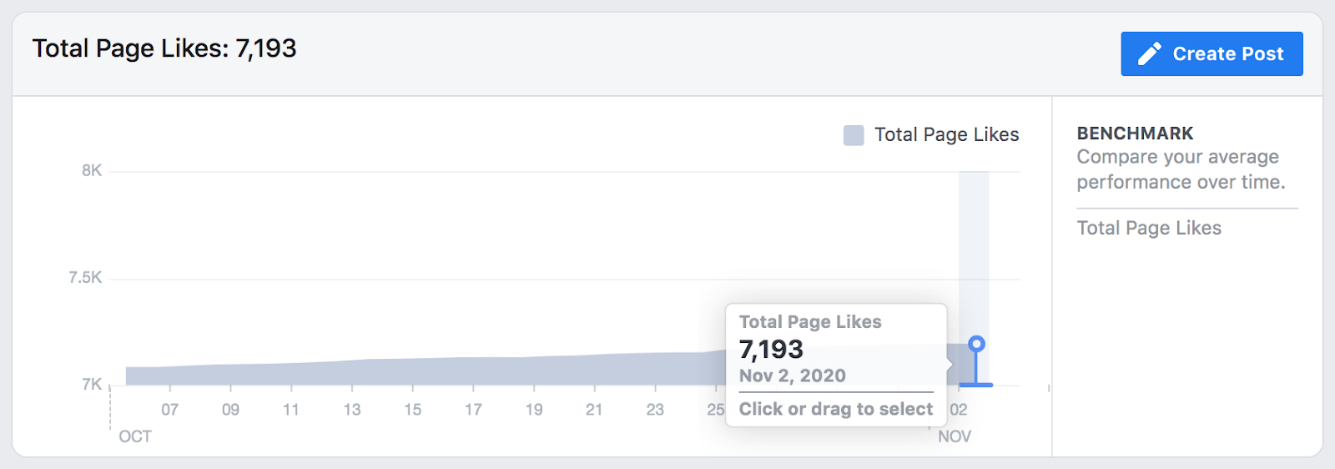Select the 07 date tick on the chart
The image size is (1335, 469).
(x=170, y=410)
